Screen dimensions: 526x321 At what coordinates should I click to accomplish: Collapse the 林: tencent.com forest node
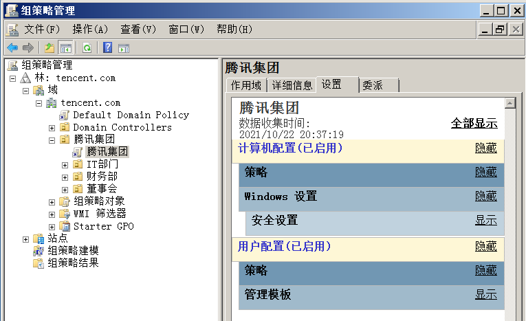coord(13,79)
